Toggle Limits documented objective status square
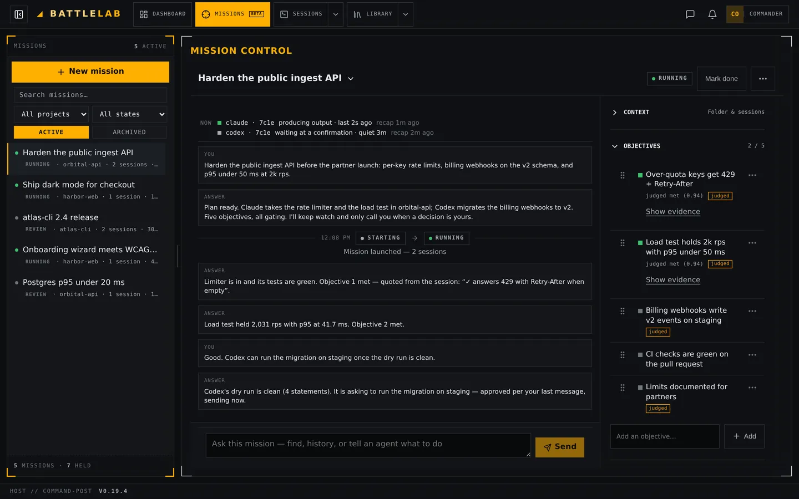799x499 pixels. (x=640, y=388)
